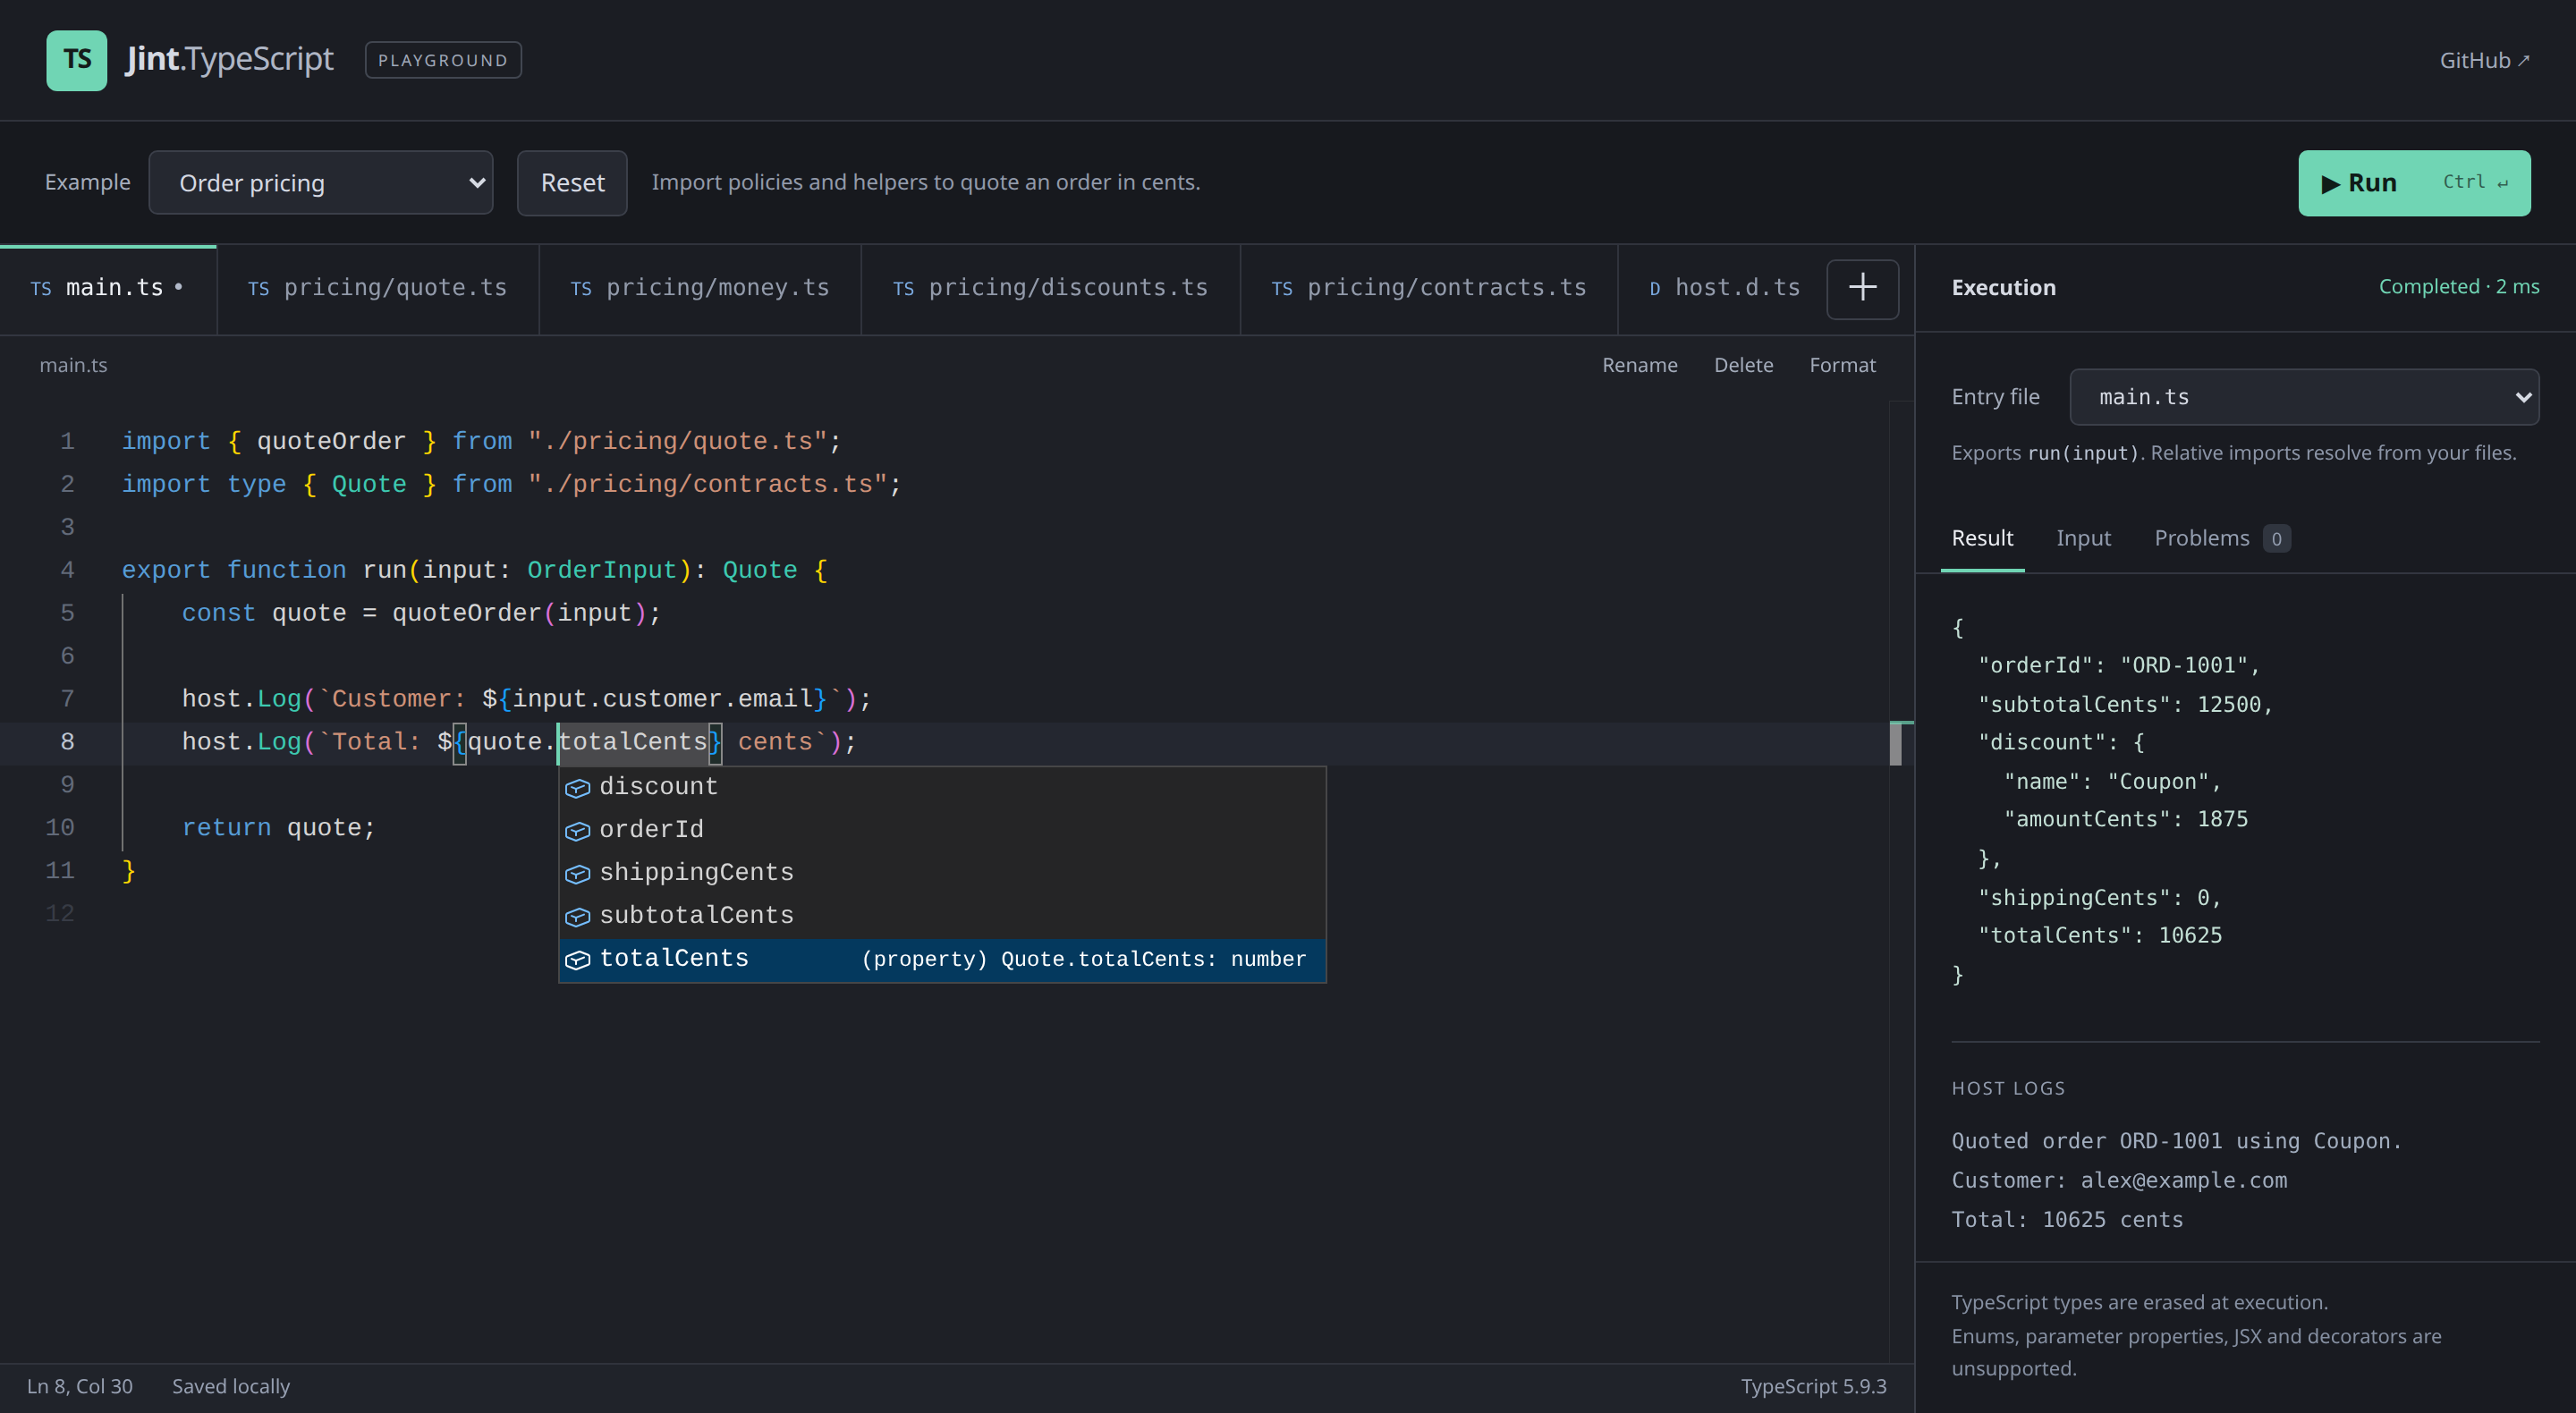Switch to the Input tab
This screenshot has width=2576, height=1413.
tap(2083, 538)
